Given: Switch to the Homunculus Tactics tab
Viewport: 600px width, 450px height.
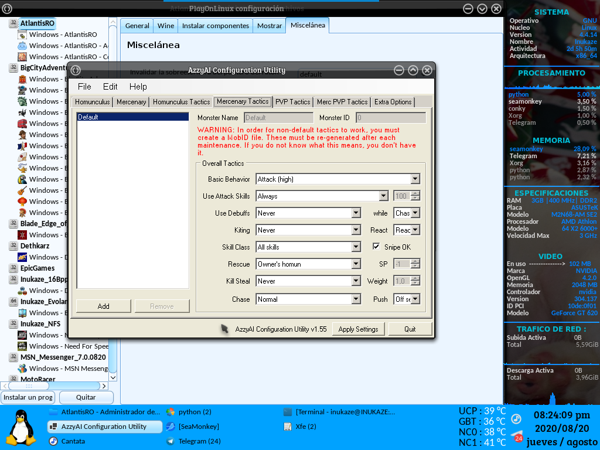Looking at the screenshot, I should coord(182,102).
